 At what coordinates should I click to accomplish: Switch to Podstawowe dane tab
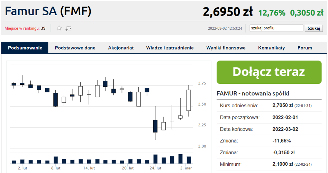click(75, 48)
